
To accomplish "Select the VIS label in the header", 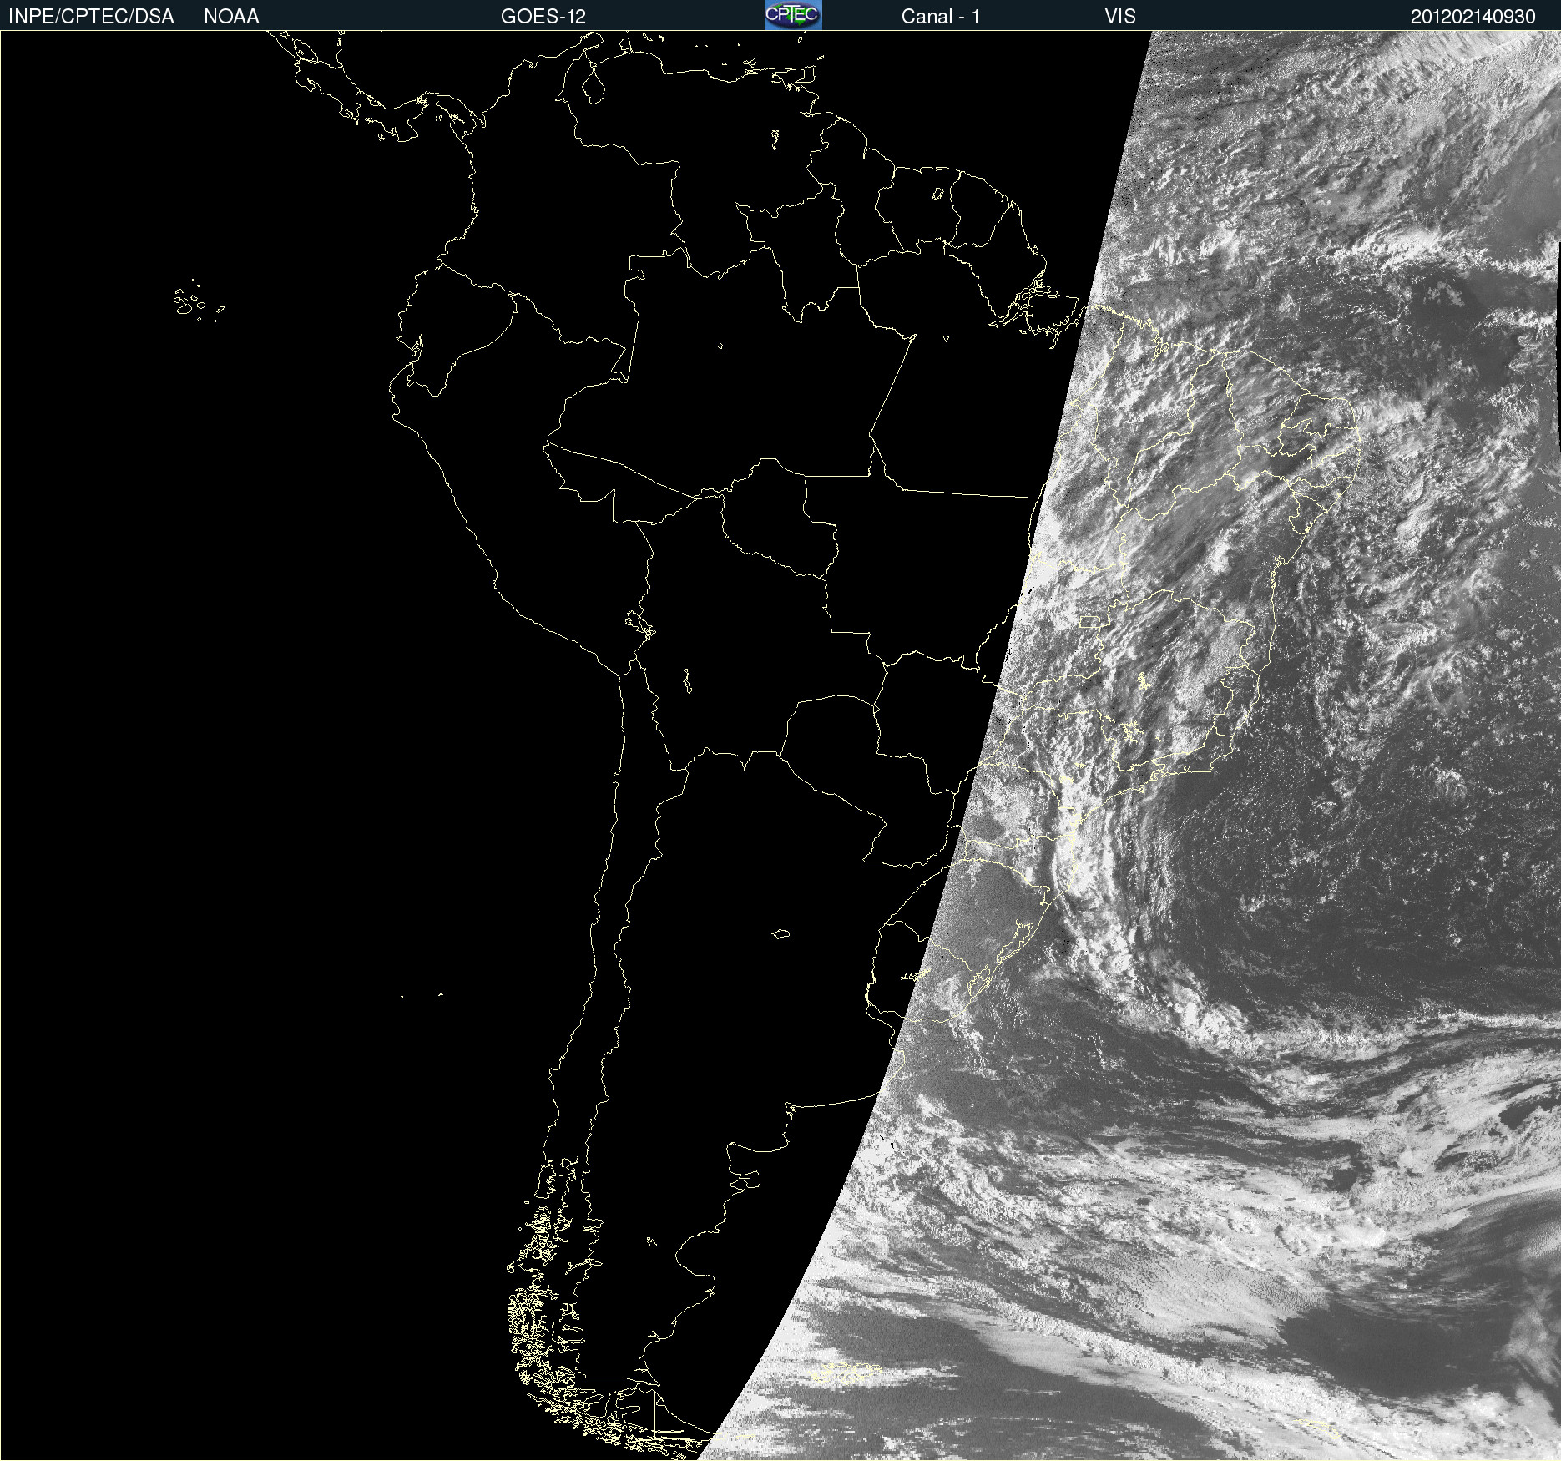I will point(1120,17).
